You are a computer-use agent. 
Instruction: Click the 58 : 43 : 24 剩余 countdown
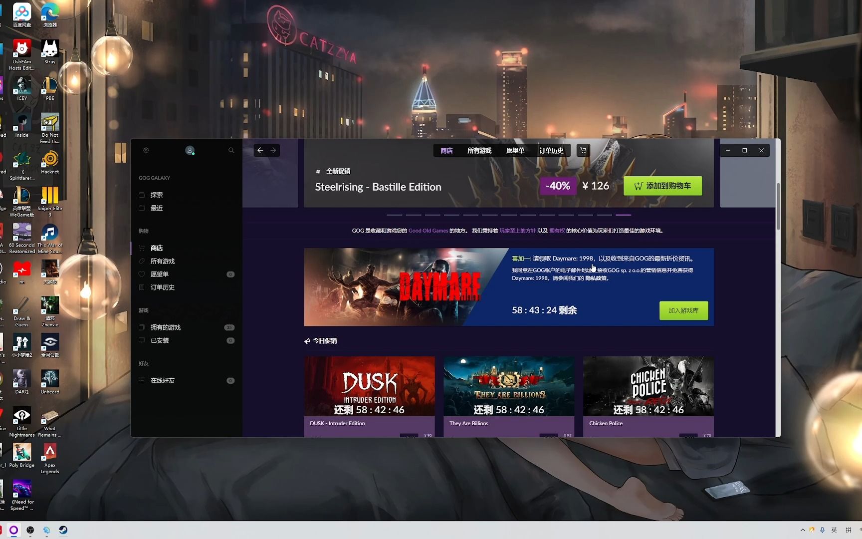(x=544, y=310)
